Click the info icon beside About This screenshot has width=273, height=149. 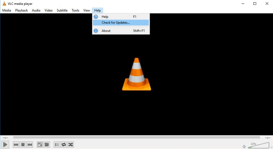[96, 31]
